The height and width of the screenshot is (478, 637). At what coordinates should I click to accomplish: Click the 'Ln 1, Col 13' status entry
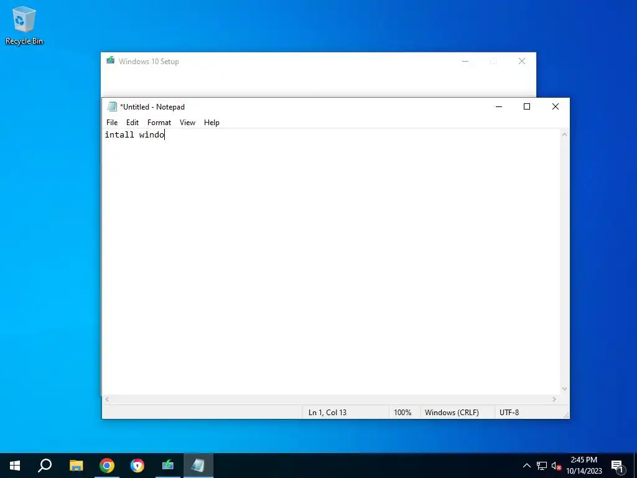tap(327, 412)
